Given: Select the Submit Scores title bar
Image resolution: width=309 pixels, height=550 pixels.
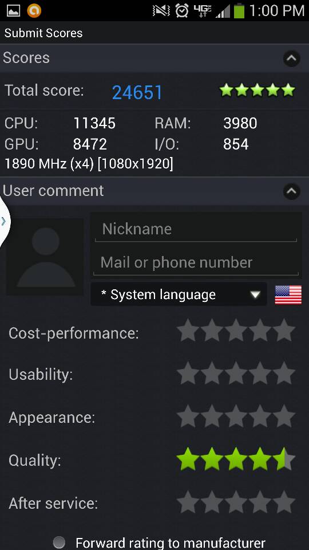Looking at the screenshot, I should (154, 33).
